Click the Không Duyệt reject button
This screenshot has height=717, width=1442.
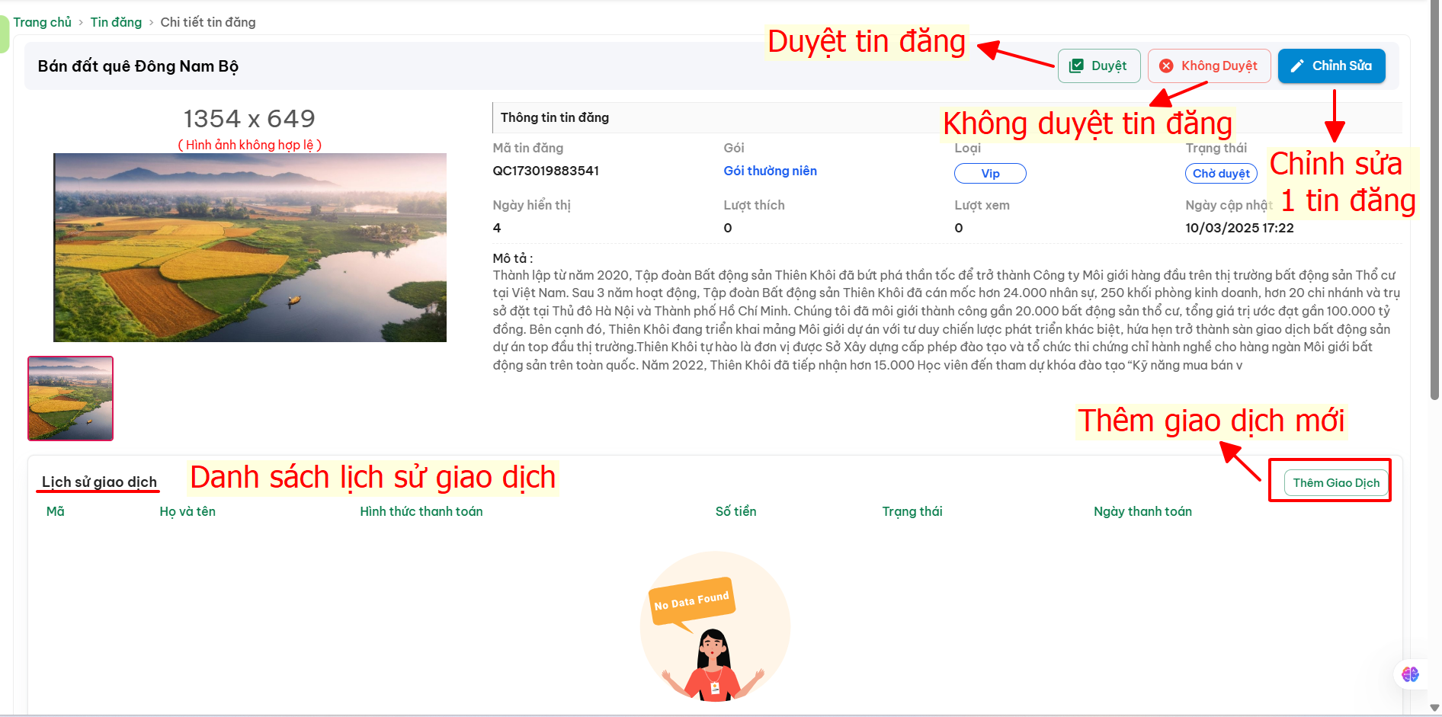(x=1209, y=66)
